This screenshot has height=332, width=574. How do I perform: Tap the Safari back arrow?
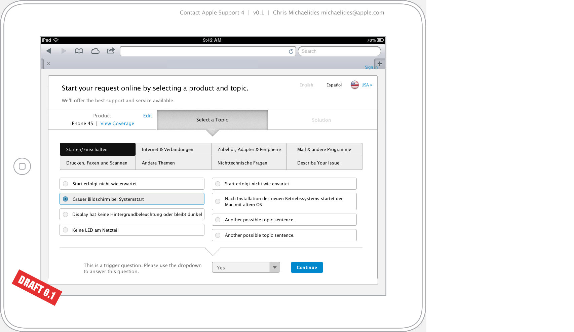click(49, 51)
